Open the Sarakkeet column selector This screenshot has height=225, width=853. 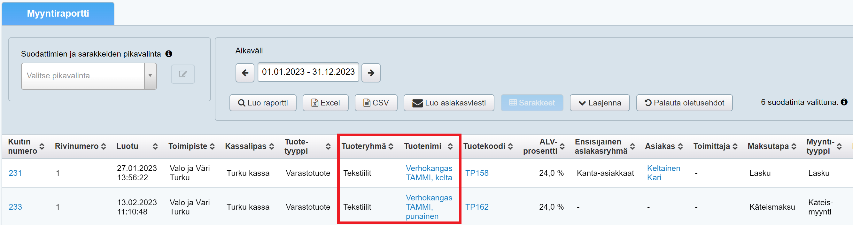(532, 103)
